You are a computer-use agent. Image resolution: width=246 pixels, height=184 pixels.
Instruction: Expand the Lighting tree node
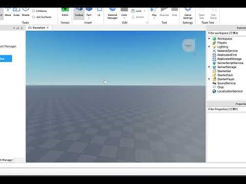[x=209, y=47]
